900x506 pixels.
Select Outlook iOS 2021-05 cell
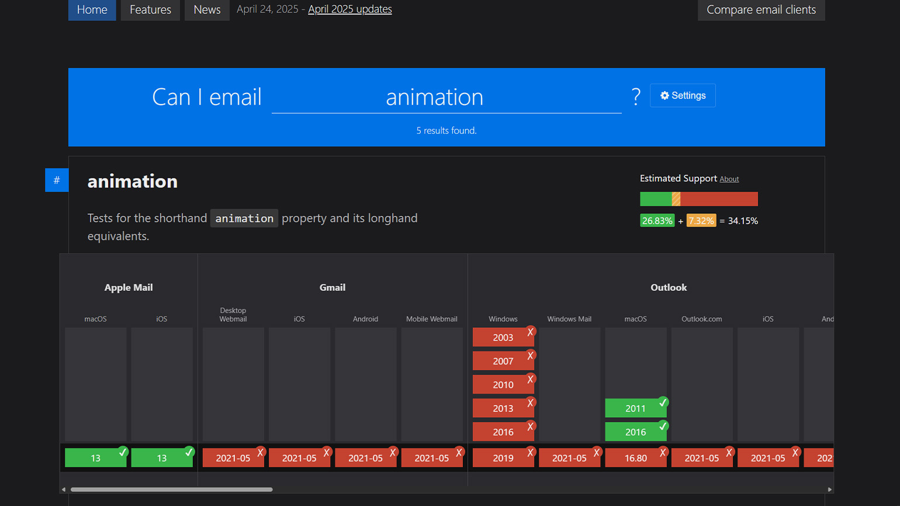[768, 458]
